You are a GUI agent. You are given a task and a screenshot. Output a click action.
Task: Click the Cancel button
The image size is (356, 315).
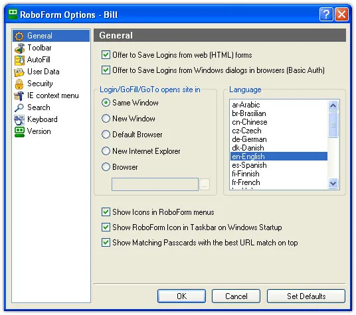point(236,296)
